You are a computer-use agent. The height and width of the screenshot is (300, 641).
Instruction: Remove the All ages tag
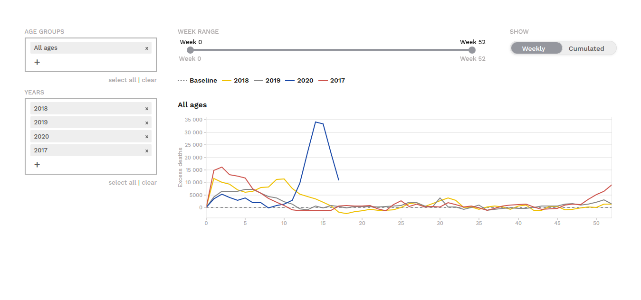[x=147, y=48]
